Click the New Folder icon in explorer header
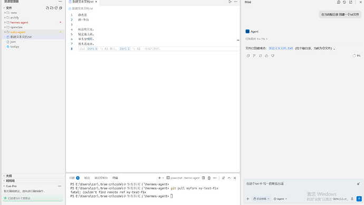The height and width of the screenshot is (205, 364). (x=52, y=8)
